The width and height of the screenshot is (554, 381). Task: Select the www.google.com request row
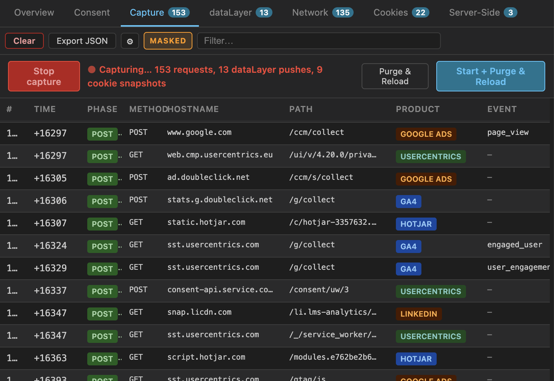[x=275, y=133]
